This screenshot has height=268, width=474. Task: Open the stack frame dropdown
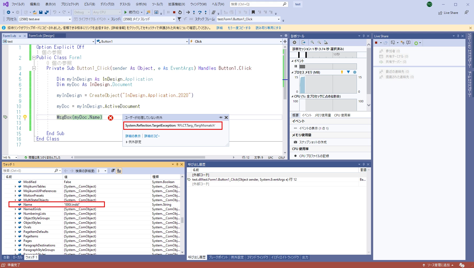(279, 19)
